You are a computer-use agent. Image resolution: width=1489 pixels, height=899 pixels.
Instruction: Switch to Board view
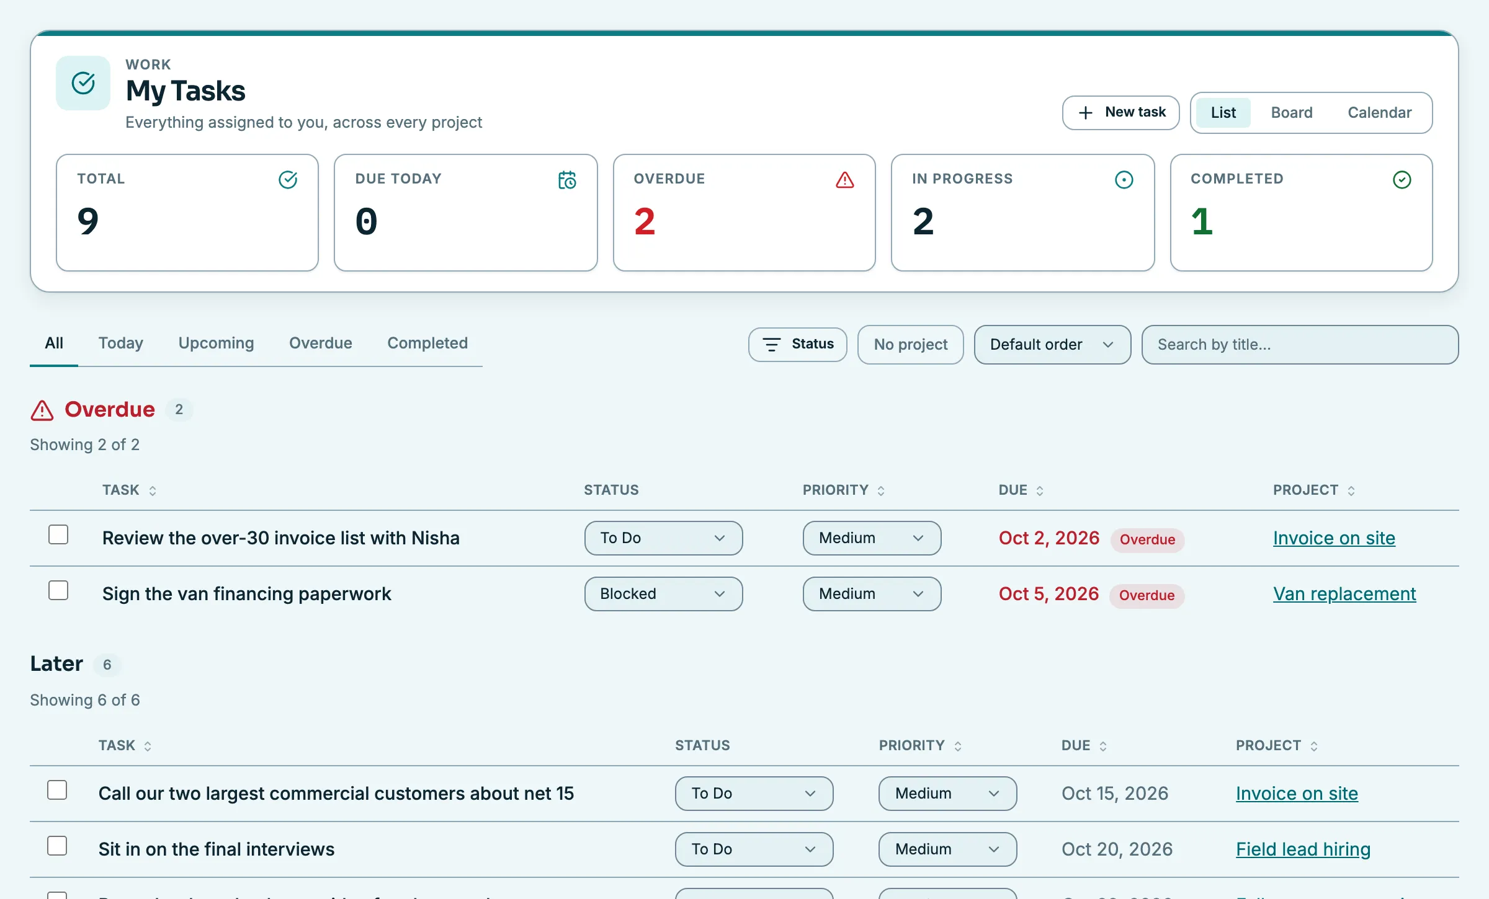[1292, 113]
